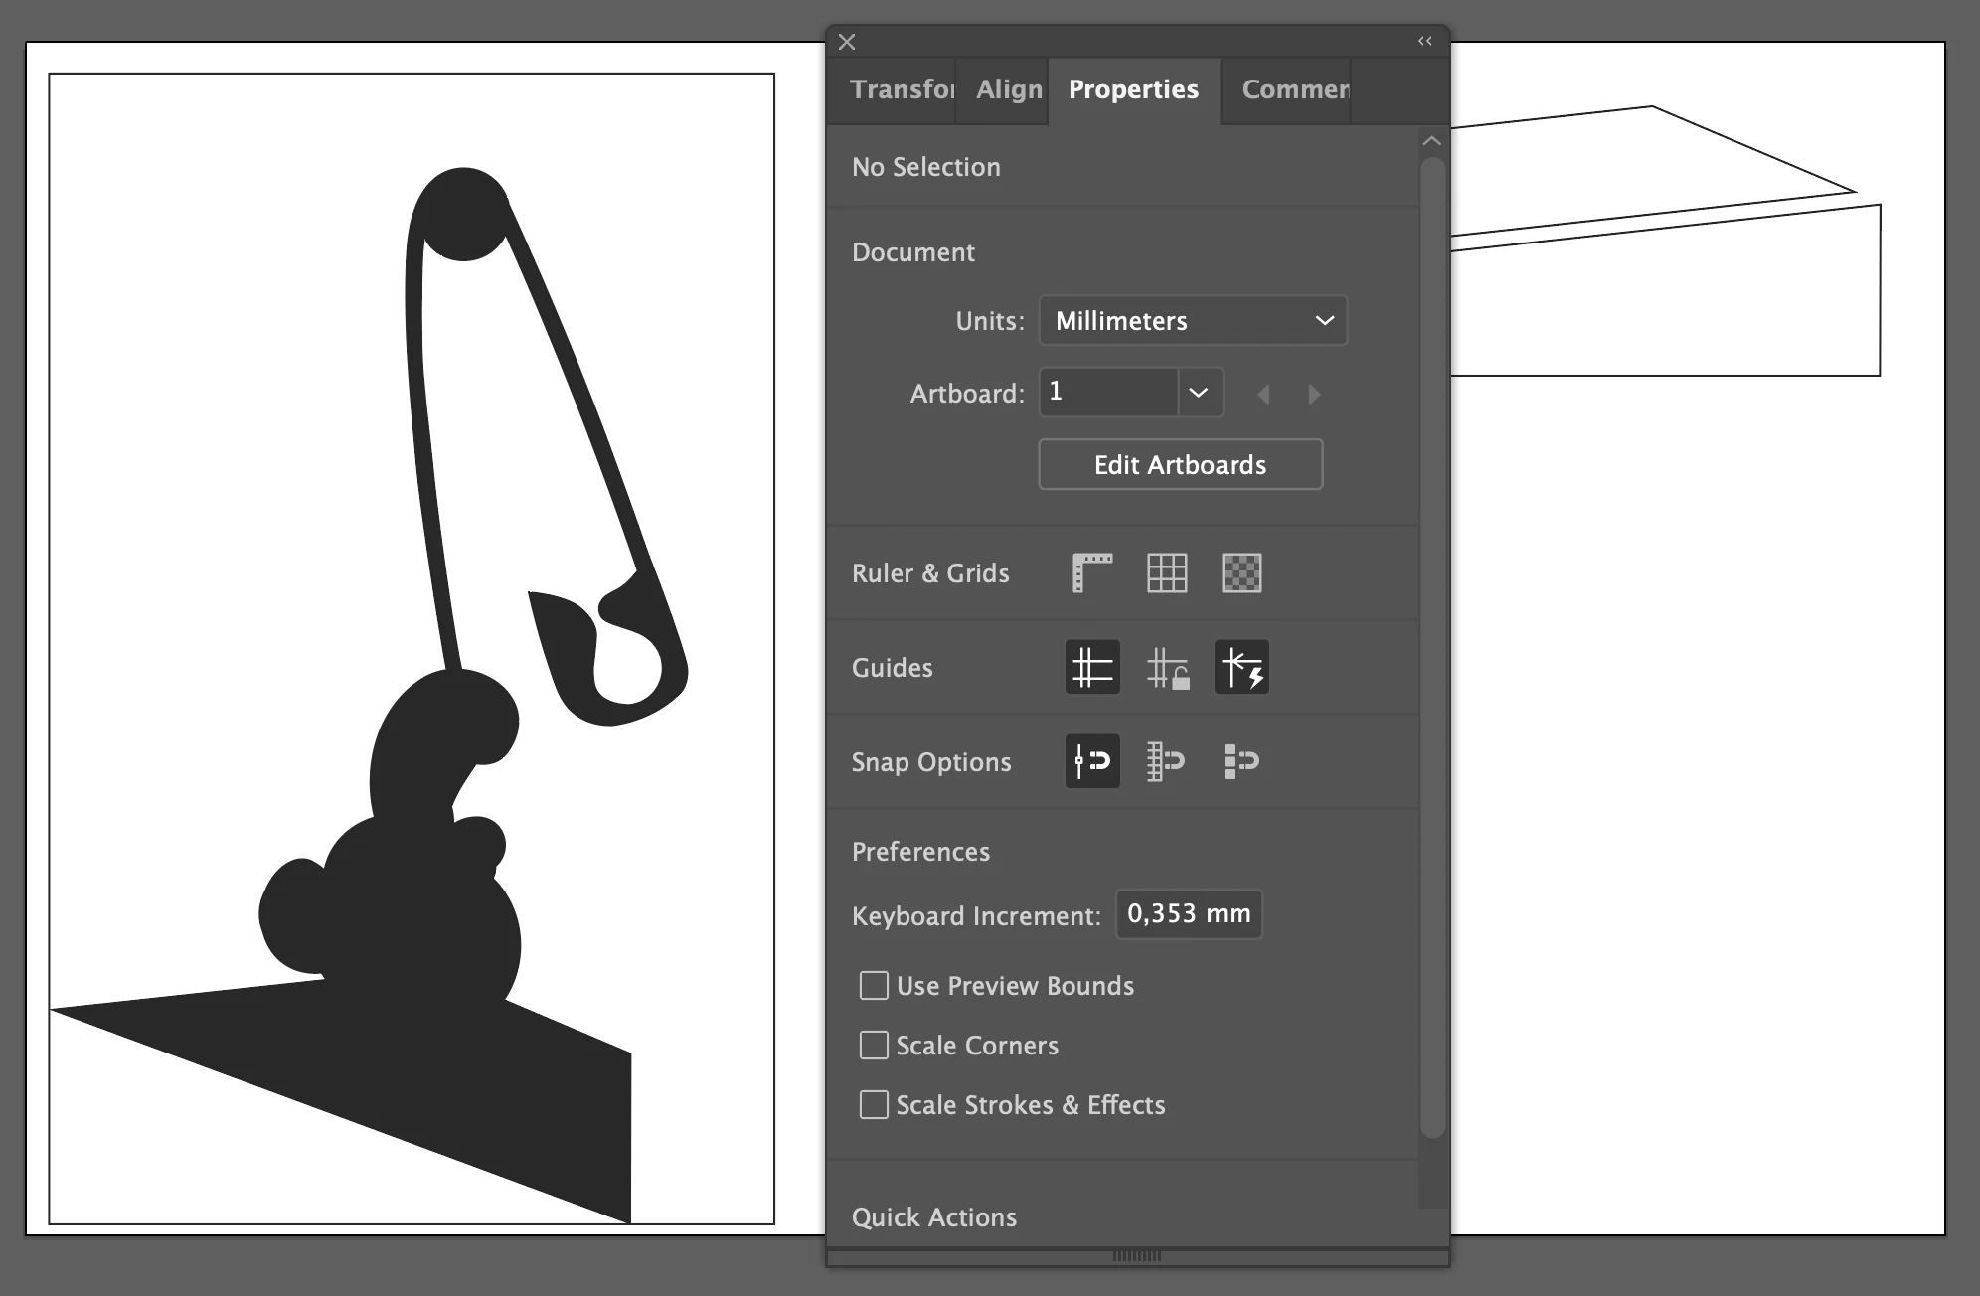Screen dimensions: 1980x1296
Task: Open the Units Millimeters dropdown
Action: click(1193, 321)
